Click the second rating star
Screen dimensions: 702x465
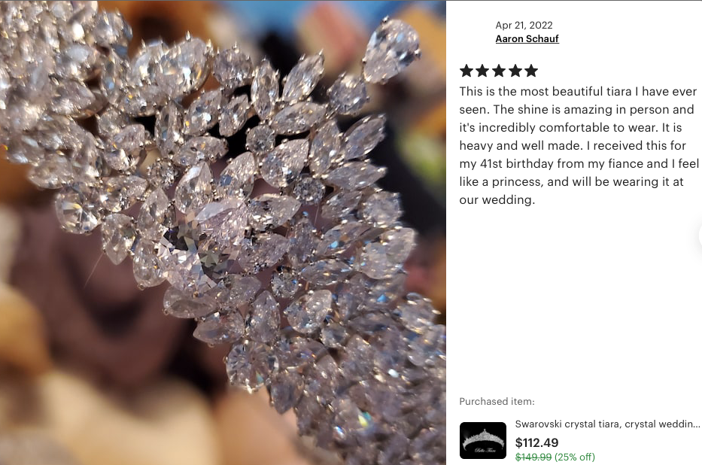point(482,71)
